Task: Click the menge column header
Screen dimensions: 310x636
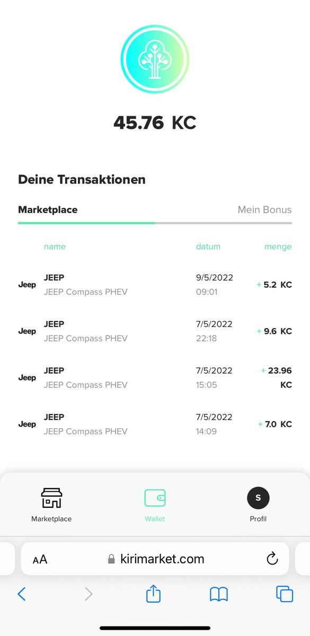Action: (x=278, y=246)
